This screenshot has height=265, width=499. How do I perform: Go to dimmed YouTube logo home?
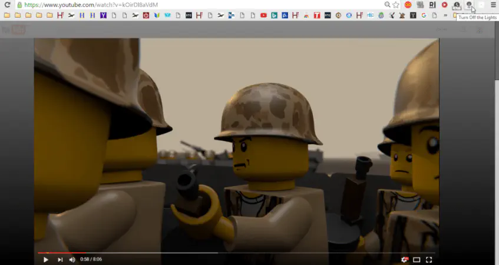pyautogui.click(x=14, y=30)
